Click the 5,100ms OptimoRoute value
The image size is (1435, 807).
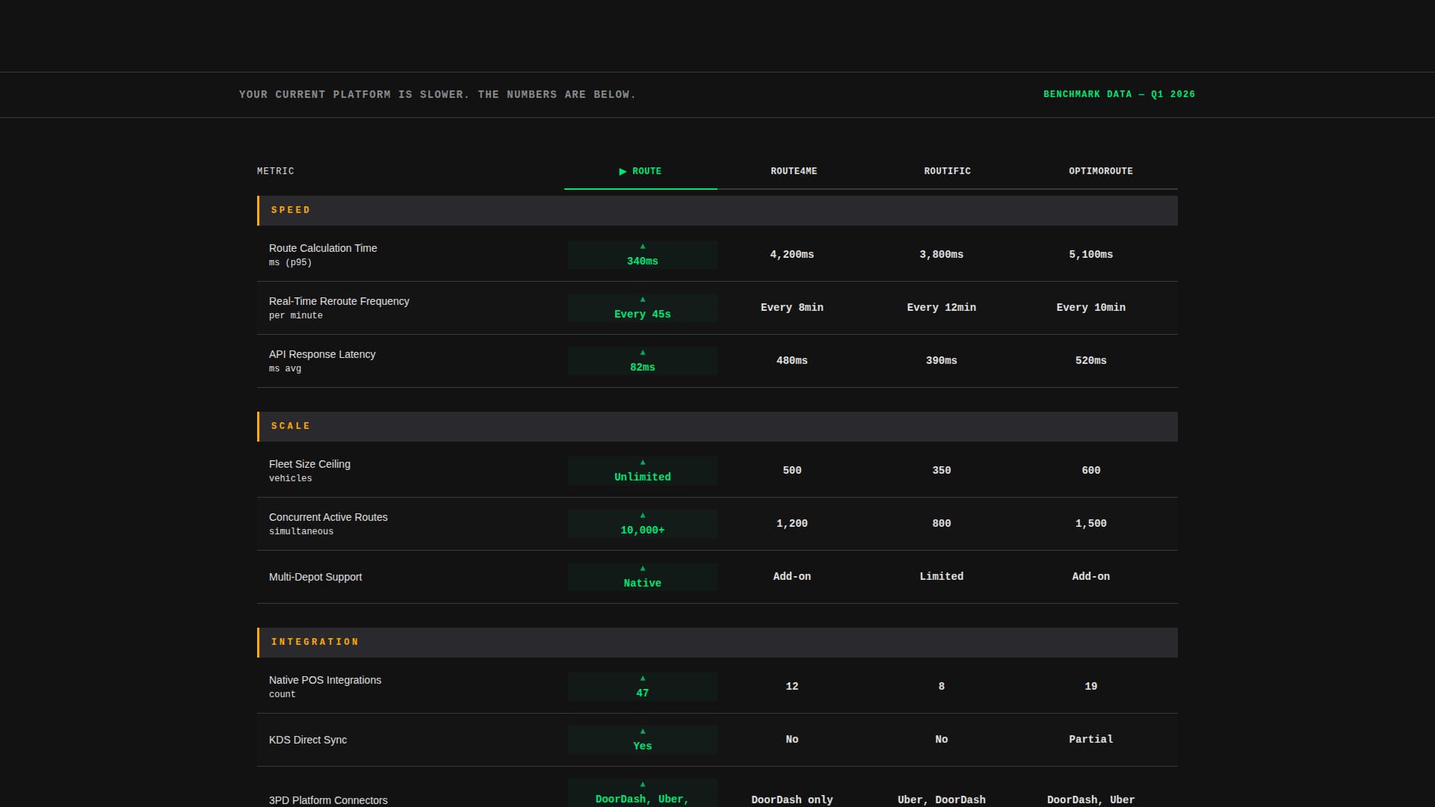(x=1091, y=255)
